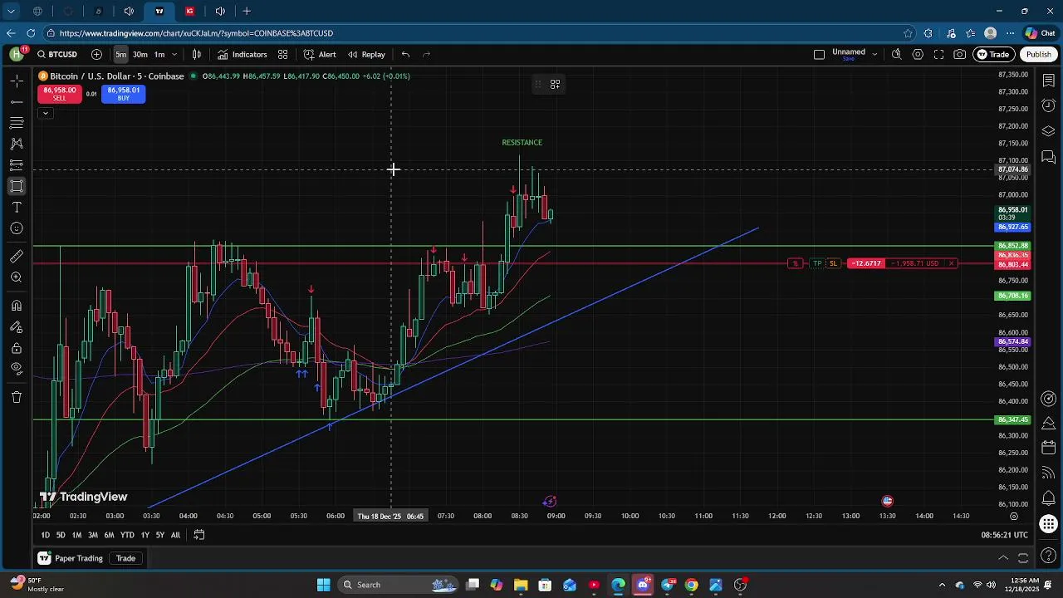Screen dimensions: 1063x598
Task: Open the candlestick chart type menu
Action: pos(197,55)
